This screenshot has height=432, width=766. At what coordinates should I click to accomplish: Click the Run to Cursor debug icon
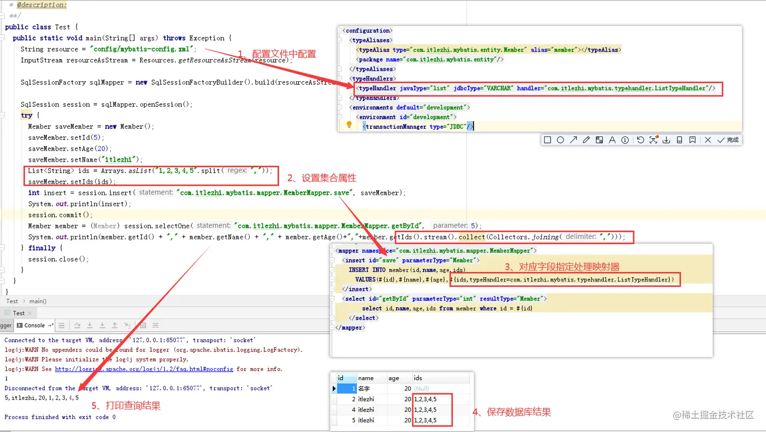click(x=127, y=326)
